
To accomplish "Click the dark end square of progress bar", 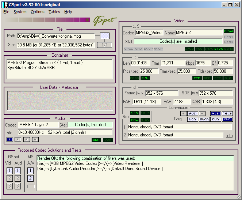I will coord(87,20).
